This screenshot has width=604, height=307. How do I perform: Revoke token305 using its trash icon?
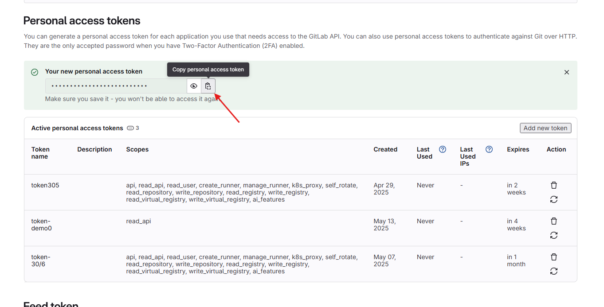(553, 185)
